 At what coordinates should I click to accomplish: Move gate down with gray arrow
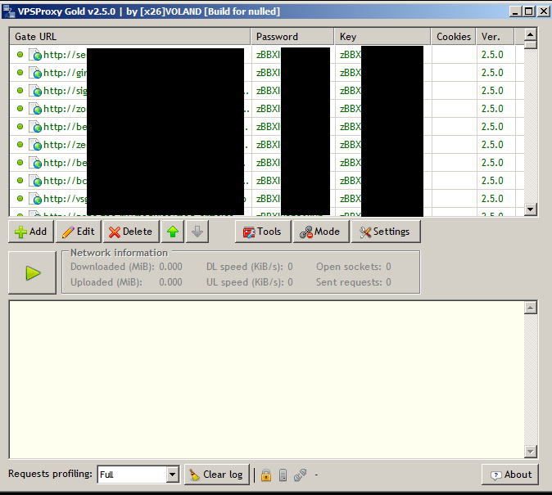[197, 232]
